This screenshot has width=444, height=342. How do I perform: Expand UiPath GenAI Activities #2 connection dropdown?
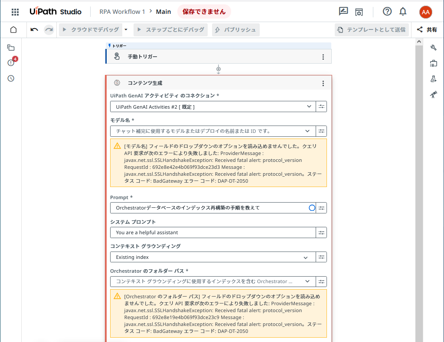(x=309, y=106)
